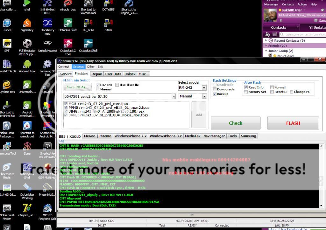Click add contact icon in Messenger
The image size is (326, 230).
pyautogui.click(x=267, y=34)
